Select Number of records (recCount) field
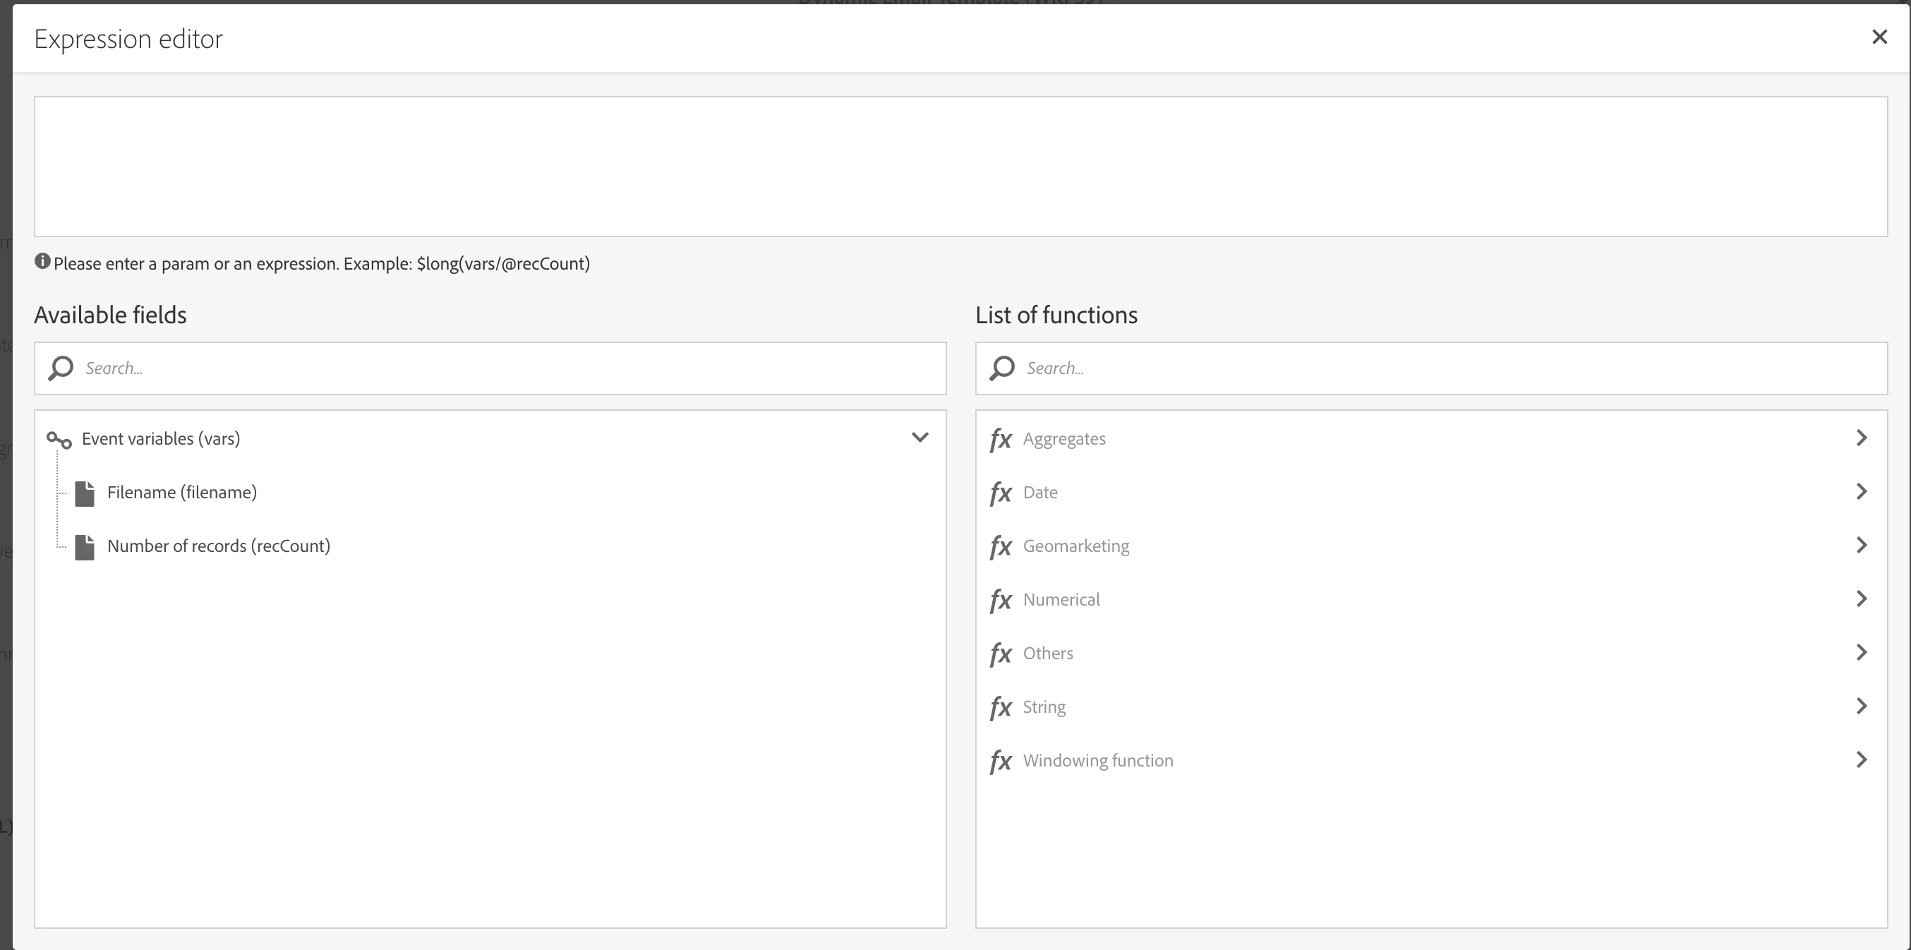1911x950 pixels. (218, 546)
